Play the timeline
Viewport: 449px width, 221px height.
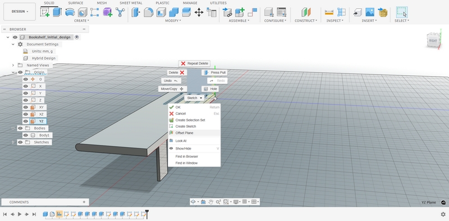[20, 214]
